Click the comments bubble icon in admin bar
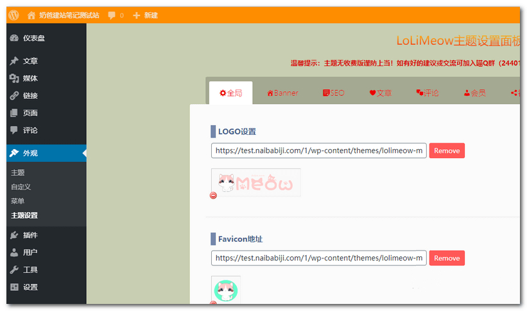Screen dimensions: 527x311 pos(112,15)
